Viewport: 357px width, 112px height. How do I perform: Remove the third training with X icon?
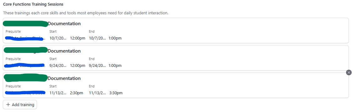[349, 72]
